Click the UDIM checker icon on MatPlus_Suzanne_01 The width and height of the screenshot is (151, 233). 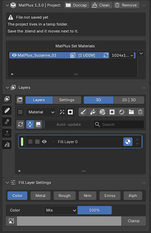[73, 55]
